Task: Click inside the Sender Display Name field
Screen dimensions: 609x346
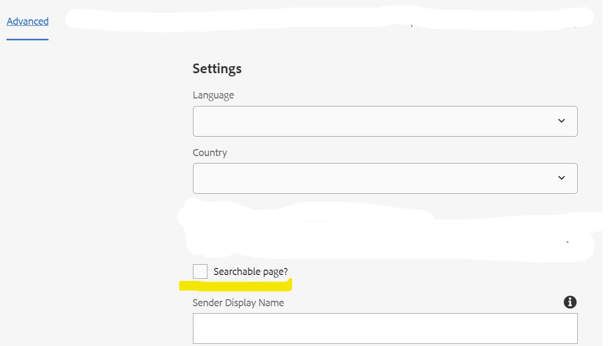Action: [x=385, y=328]
